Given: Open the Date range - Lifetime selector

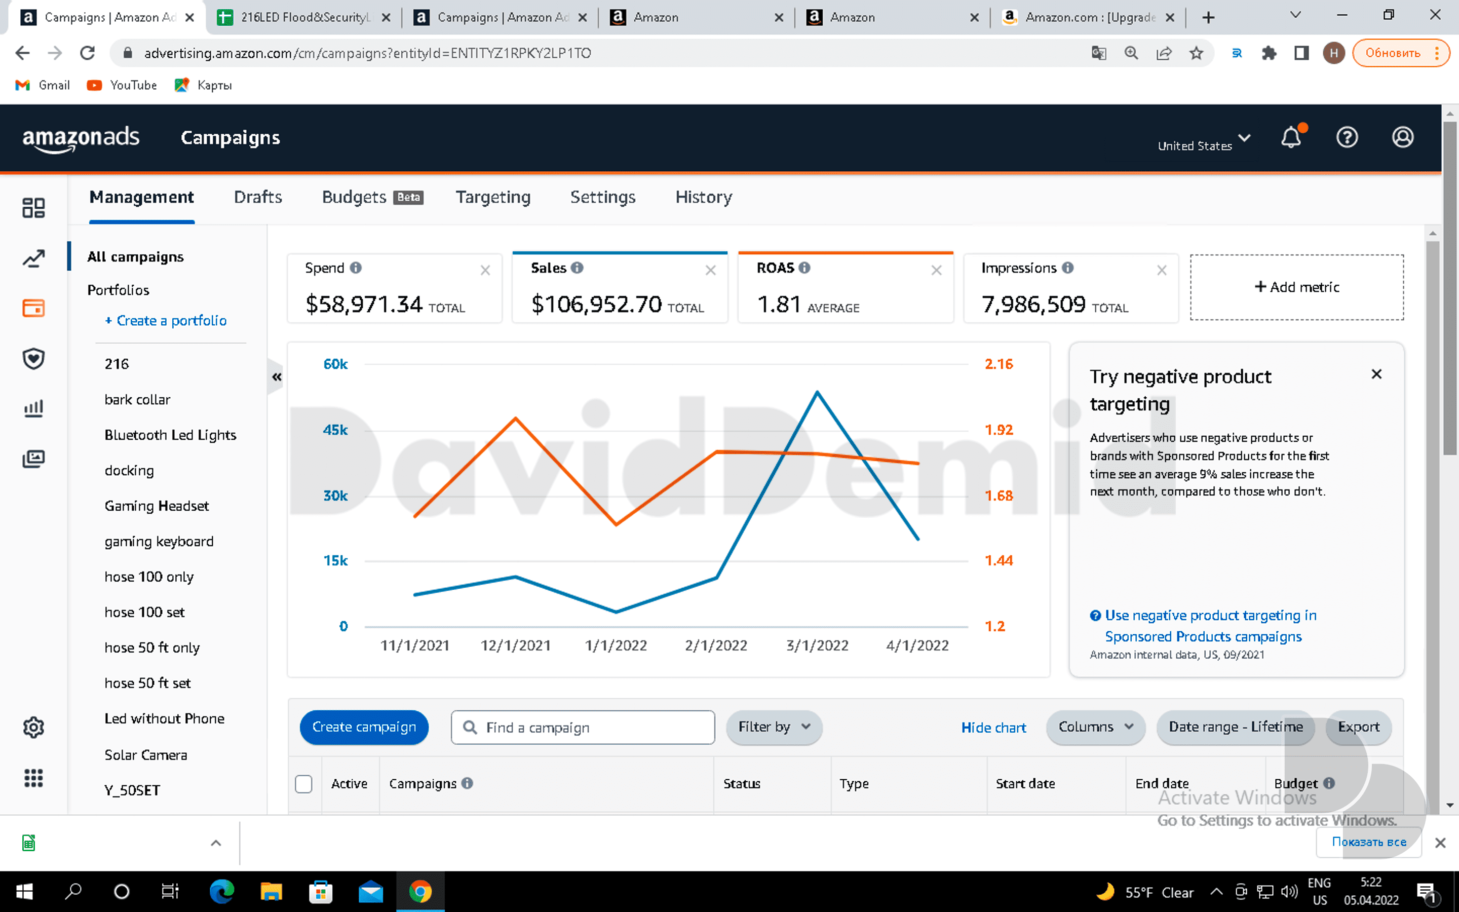Looking at the screenshot, I should point(1235,727).
